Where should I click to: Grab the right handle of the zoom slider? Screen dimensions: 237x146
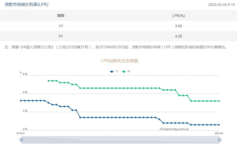tap(219, 140)
